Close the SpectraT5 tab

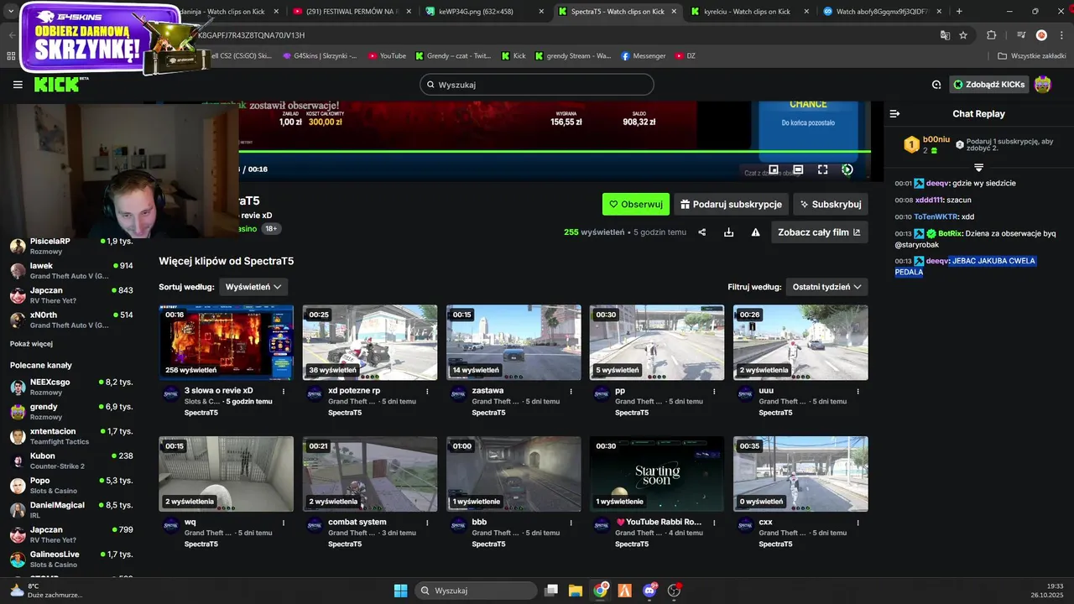point(673,12)
